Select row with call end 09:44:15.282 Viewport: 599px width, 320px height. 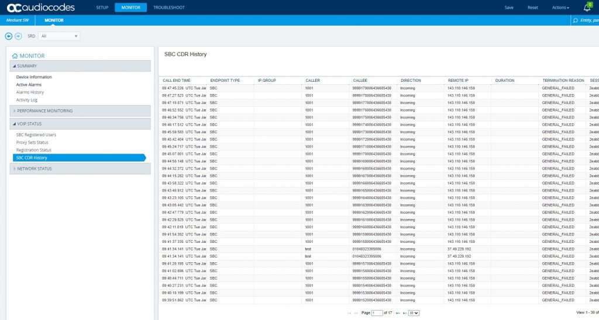pyautogui.click(x=378, y=176)
